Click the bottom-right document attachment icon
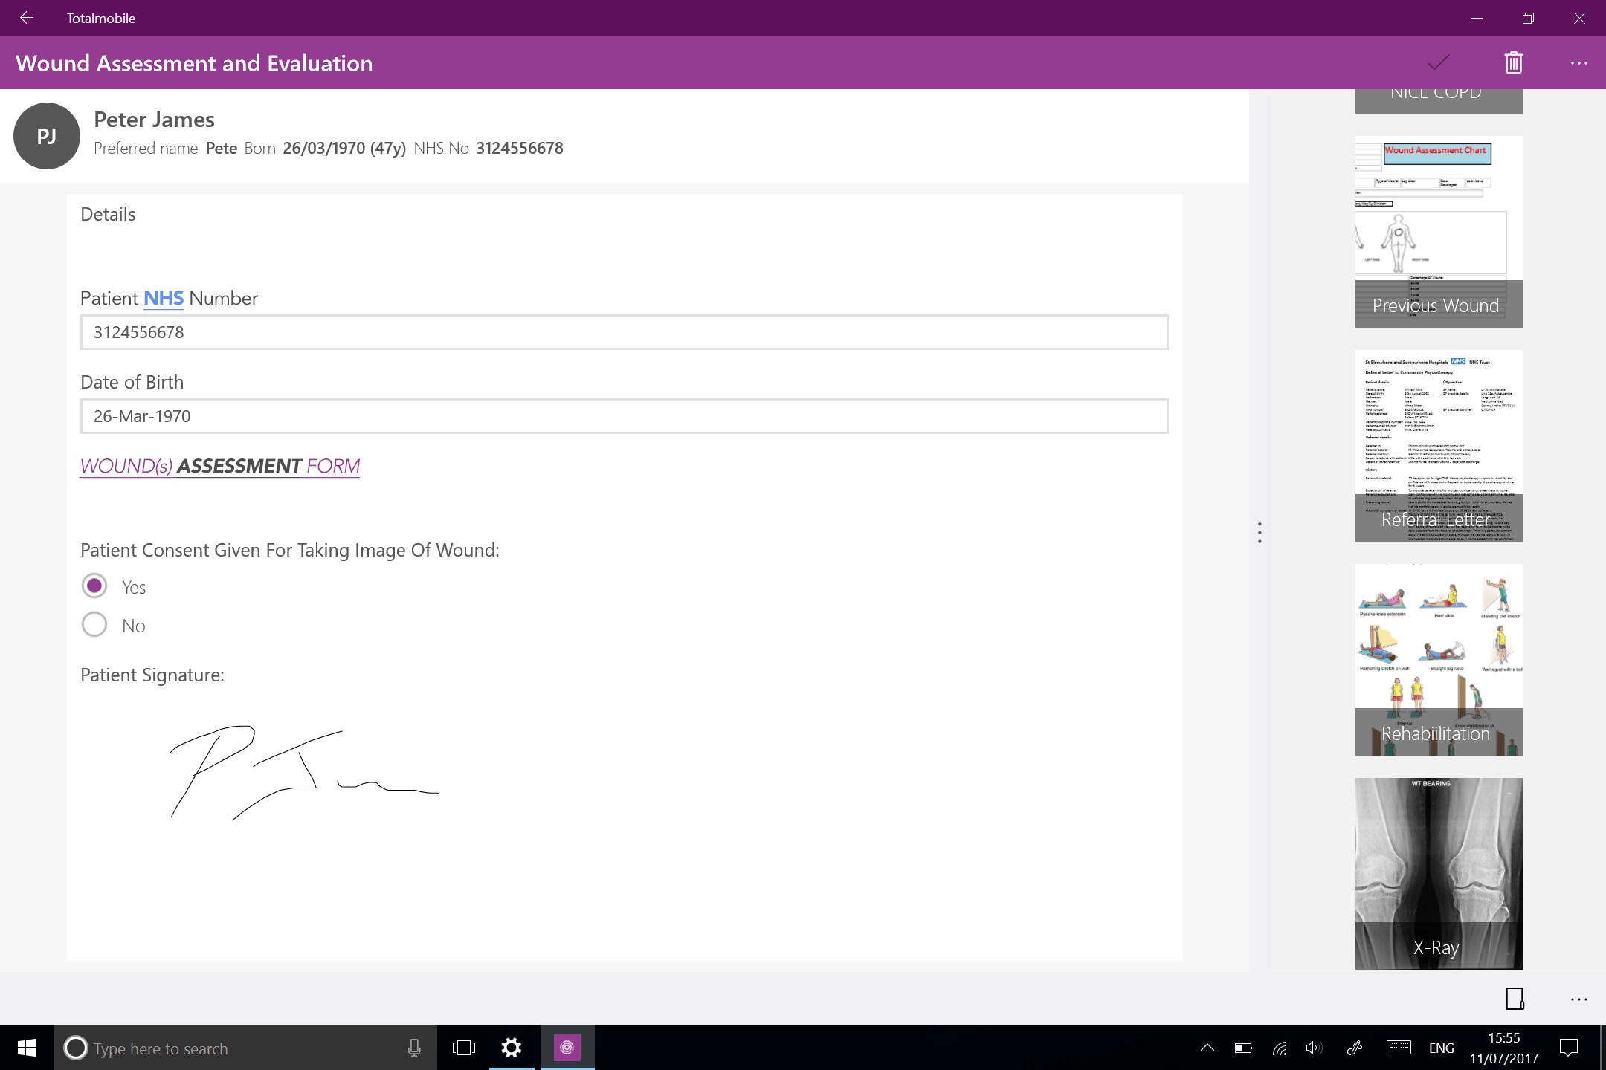This screenshot has width=1606, height=1070. tap(1515, 999)
